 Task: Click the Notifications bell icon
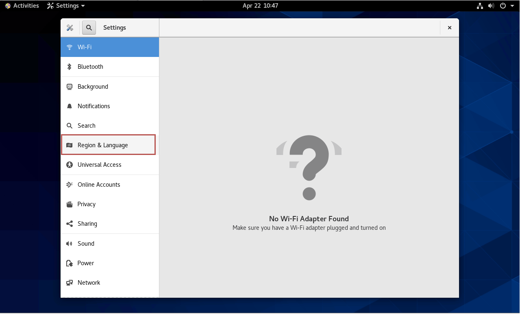coord(70,106)
